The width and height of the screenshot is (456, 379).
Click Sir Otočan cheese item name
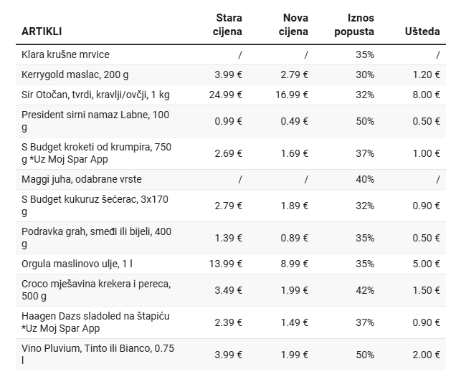(95, 95)
